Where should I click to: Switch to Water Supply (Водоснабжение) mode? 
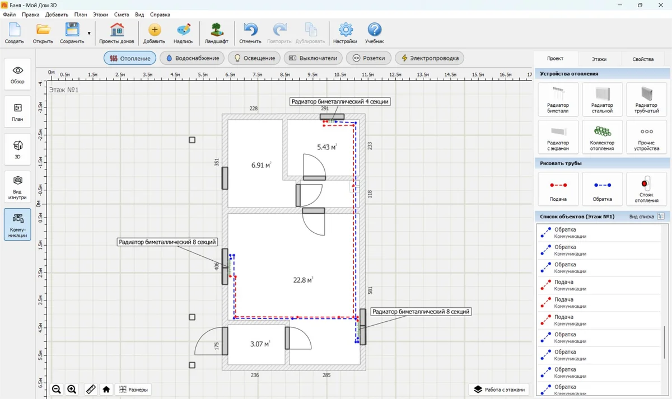pos(192,58)
